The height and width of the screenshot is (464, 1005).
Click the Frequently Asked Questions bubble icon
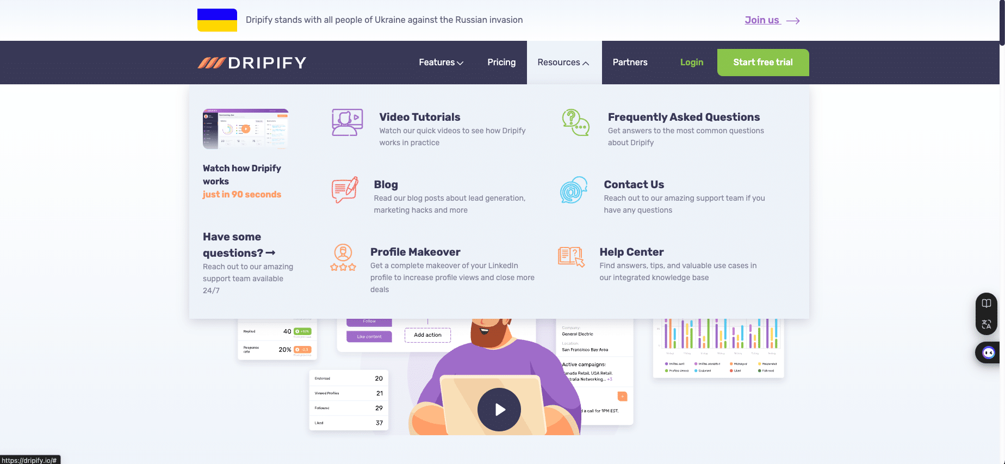(x=575, y=122)
